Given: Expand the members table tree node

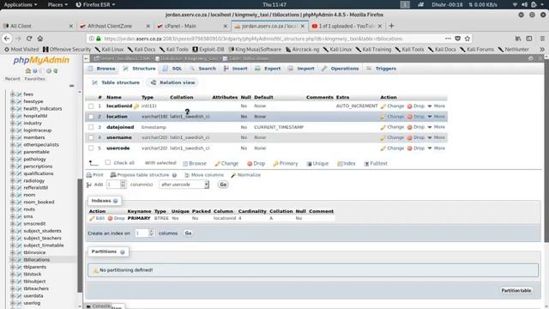Looking at the screenshot, I should click(x=13, y=137).
